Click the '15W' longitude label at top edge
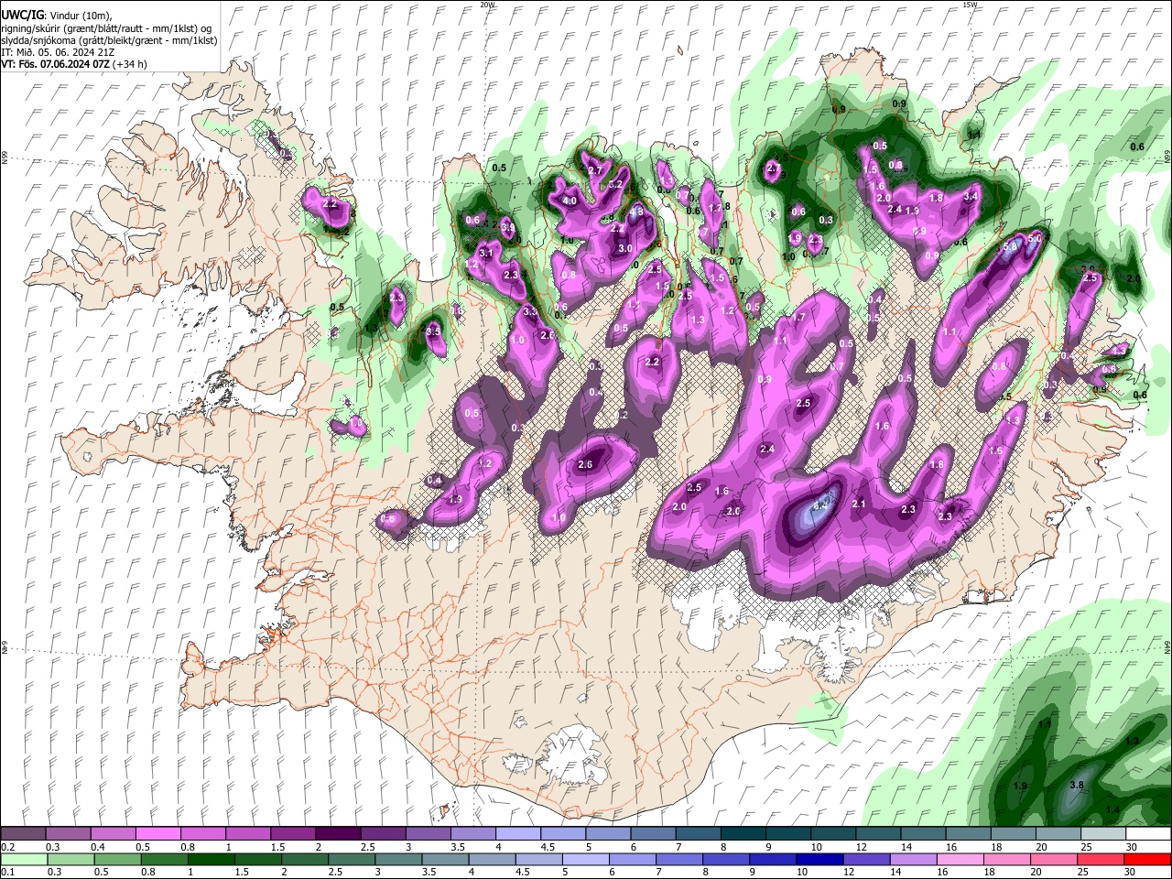Screen dimensions: 1172x879 click(970, 5)
